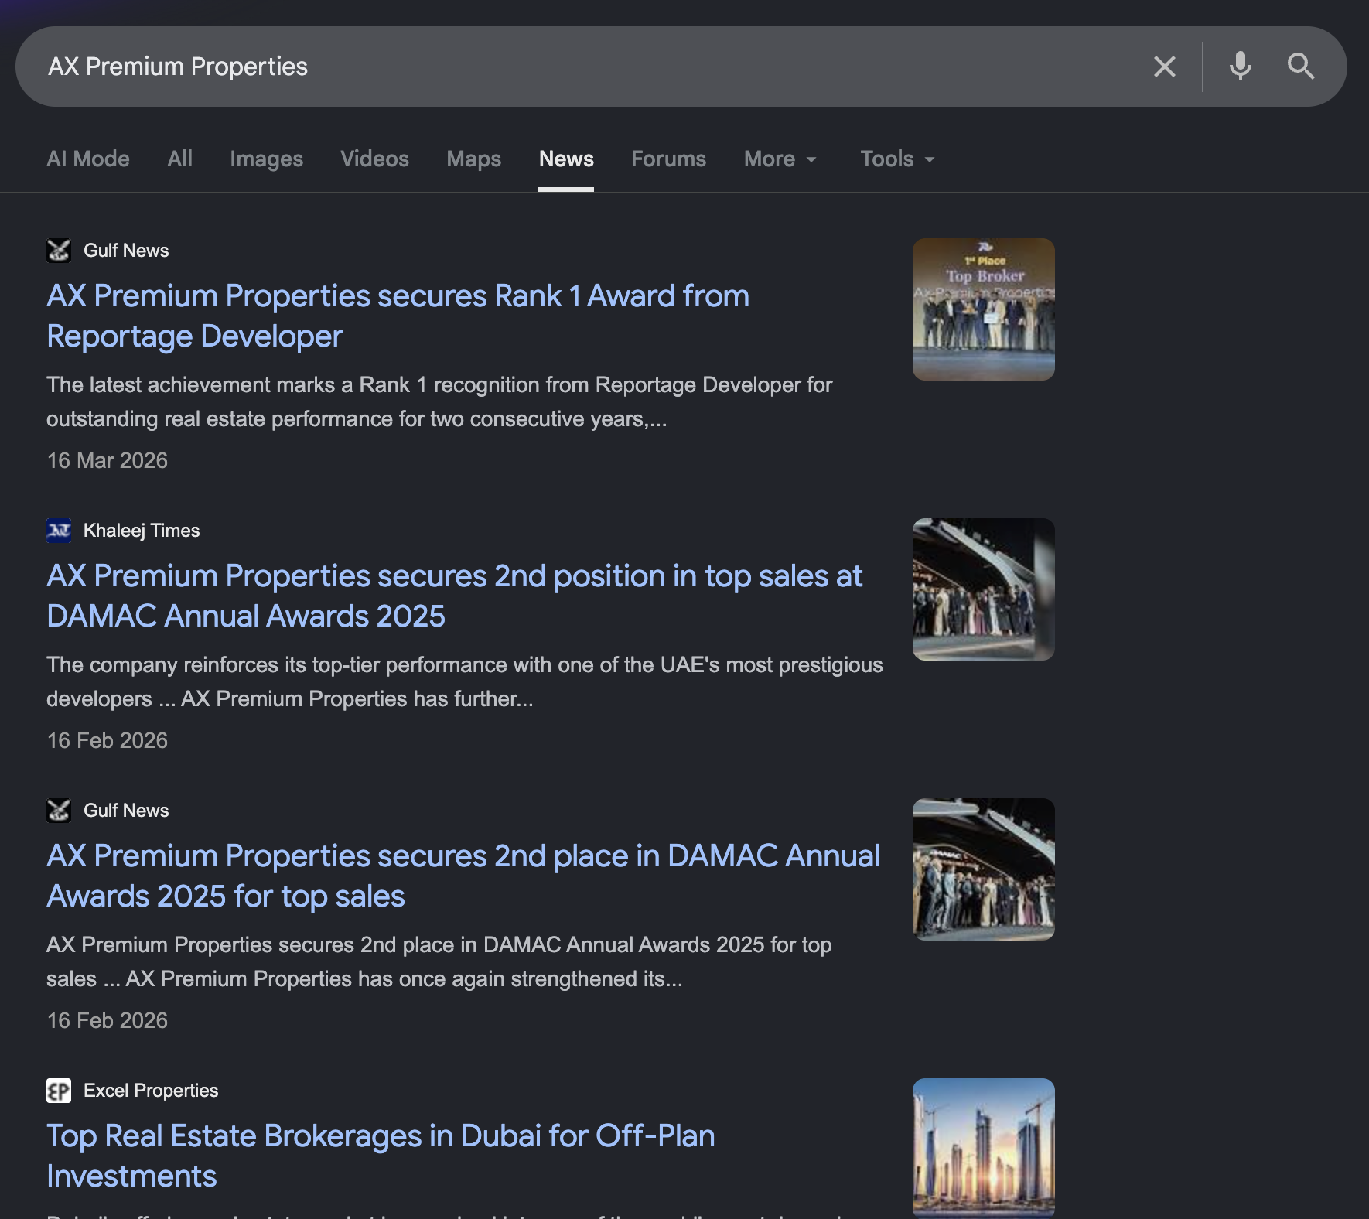Viewport: 1369px width, 1219px height.
Task: Click the Dubai skyline thumbnail
Action: [984, 1148]
